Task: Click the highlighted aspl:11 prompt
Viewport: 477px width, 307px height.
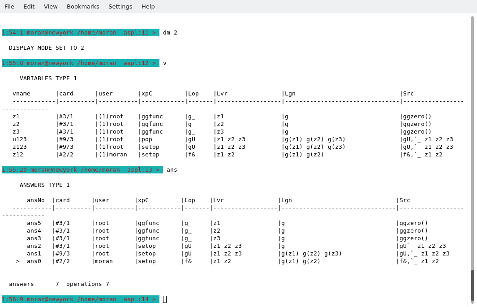Action: point(80,33)
